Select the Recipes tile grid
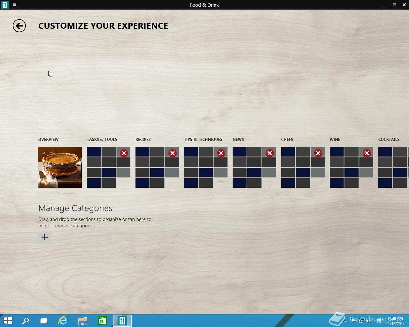 pos(157,167)
